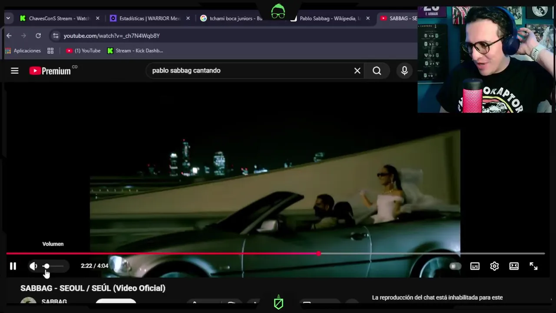
Task: Close the ChavesConS Stream tab
Action: coord(98,18)
